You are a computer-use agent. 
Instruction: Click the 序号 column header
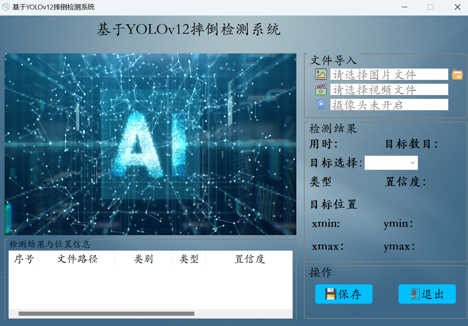click(24, 259)
